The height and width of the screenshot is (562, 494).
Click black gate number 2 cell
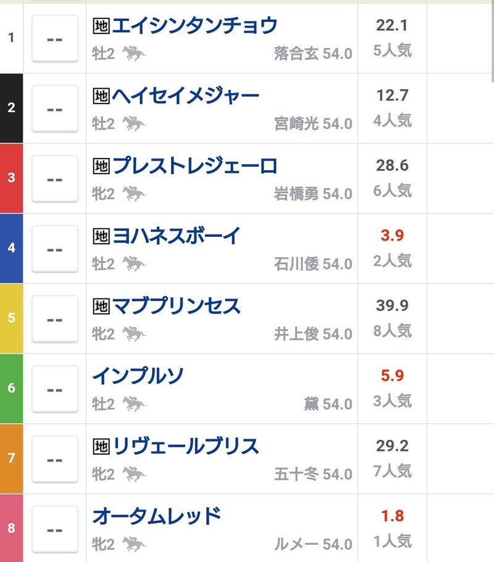point(12,108)
